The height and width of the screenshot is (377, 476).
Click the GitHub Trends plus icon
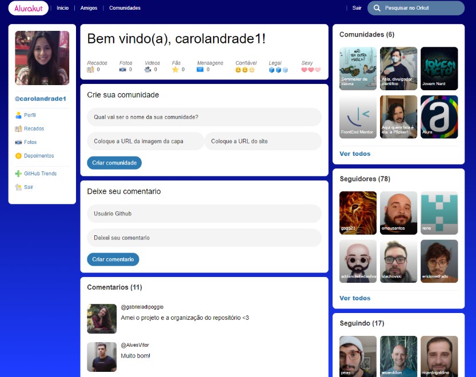click(18, 174)
